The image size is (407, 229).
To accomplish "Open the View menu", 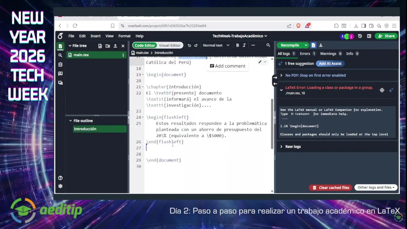I will (x=109, y=36).
